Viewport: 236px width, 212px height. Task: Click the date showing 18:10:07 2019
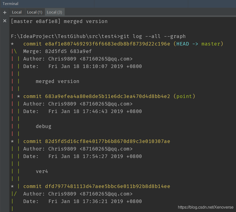pos(95,66)
